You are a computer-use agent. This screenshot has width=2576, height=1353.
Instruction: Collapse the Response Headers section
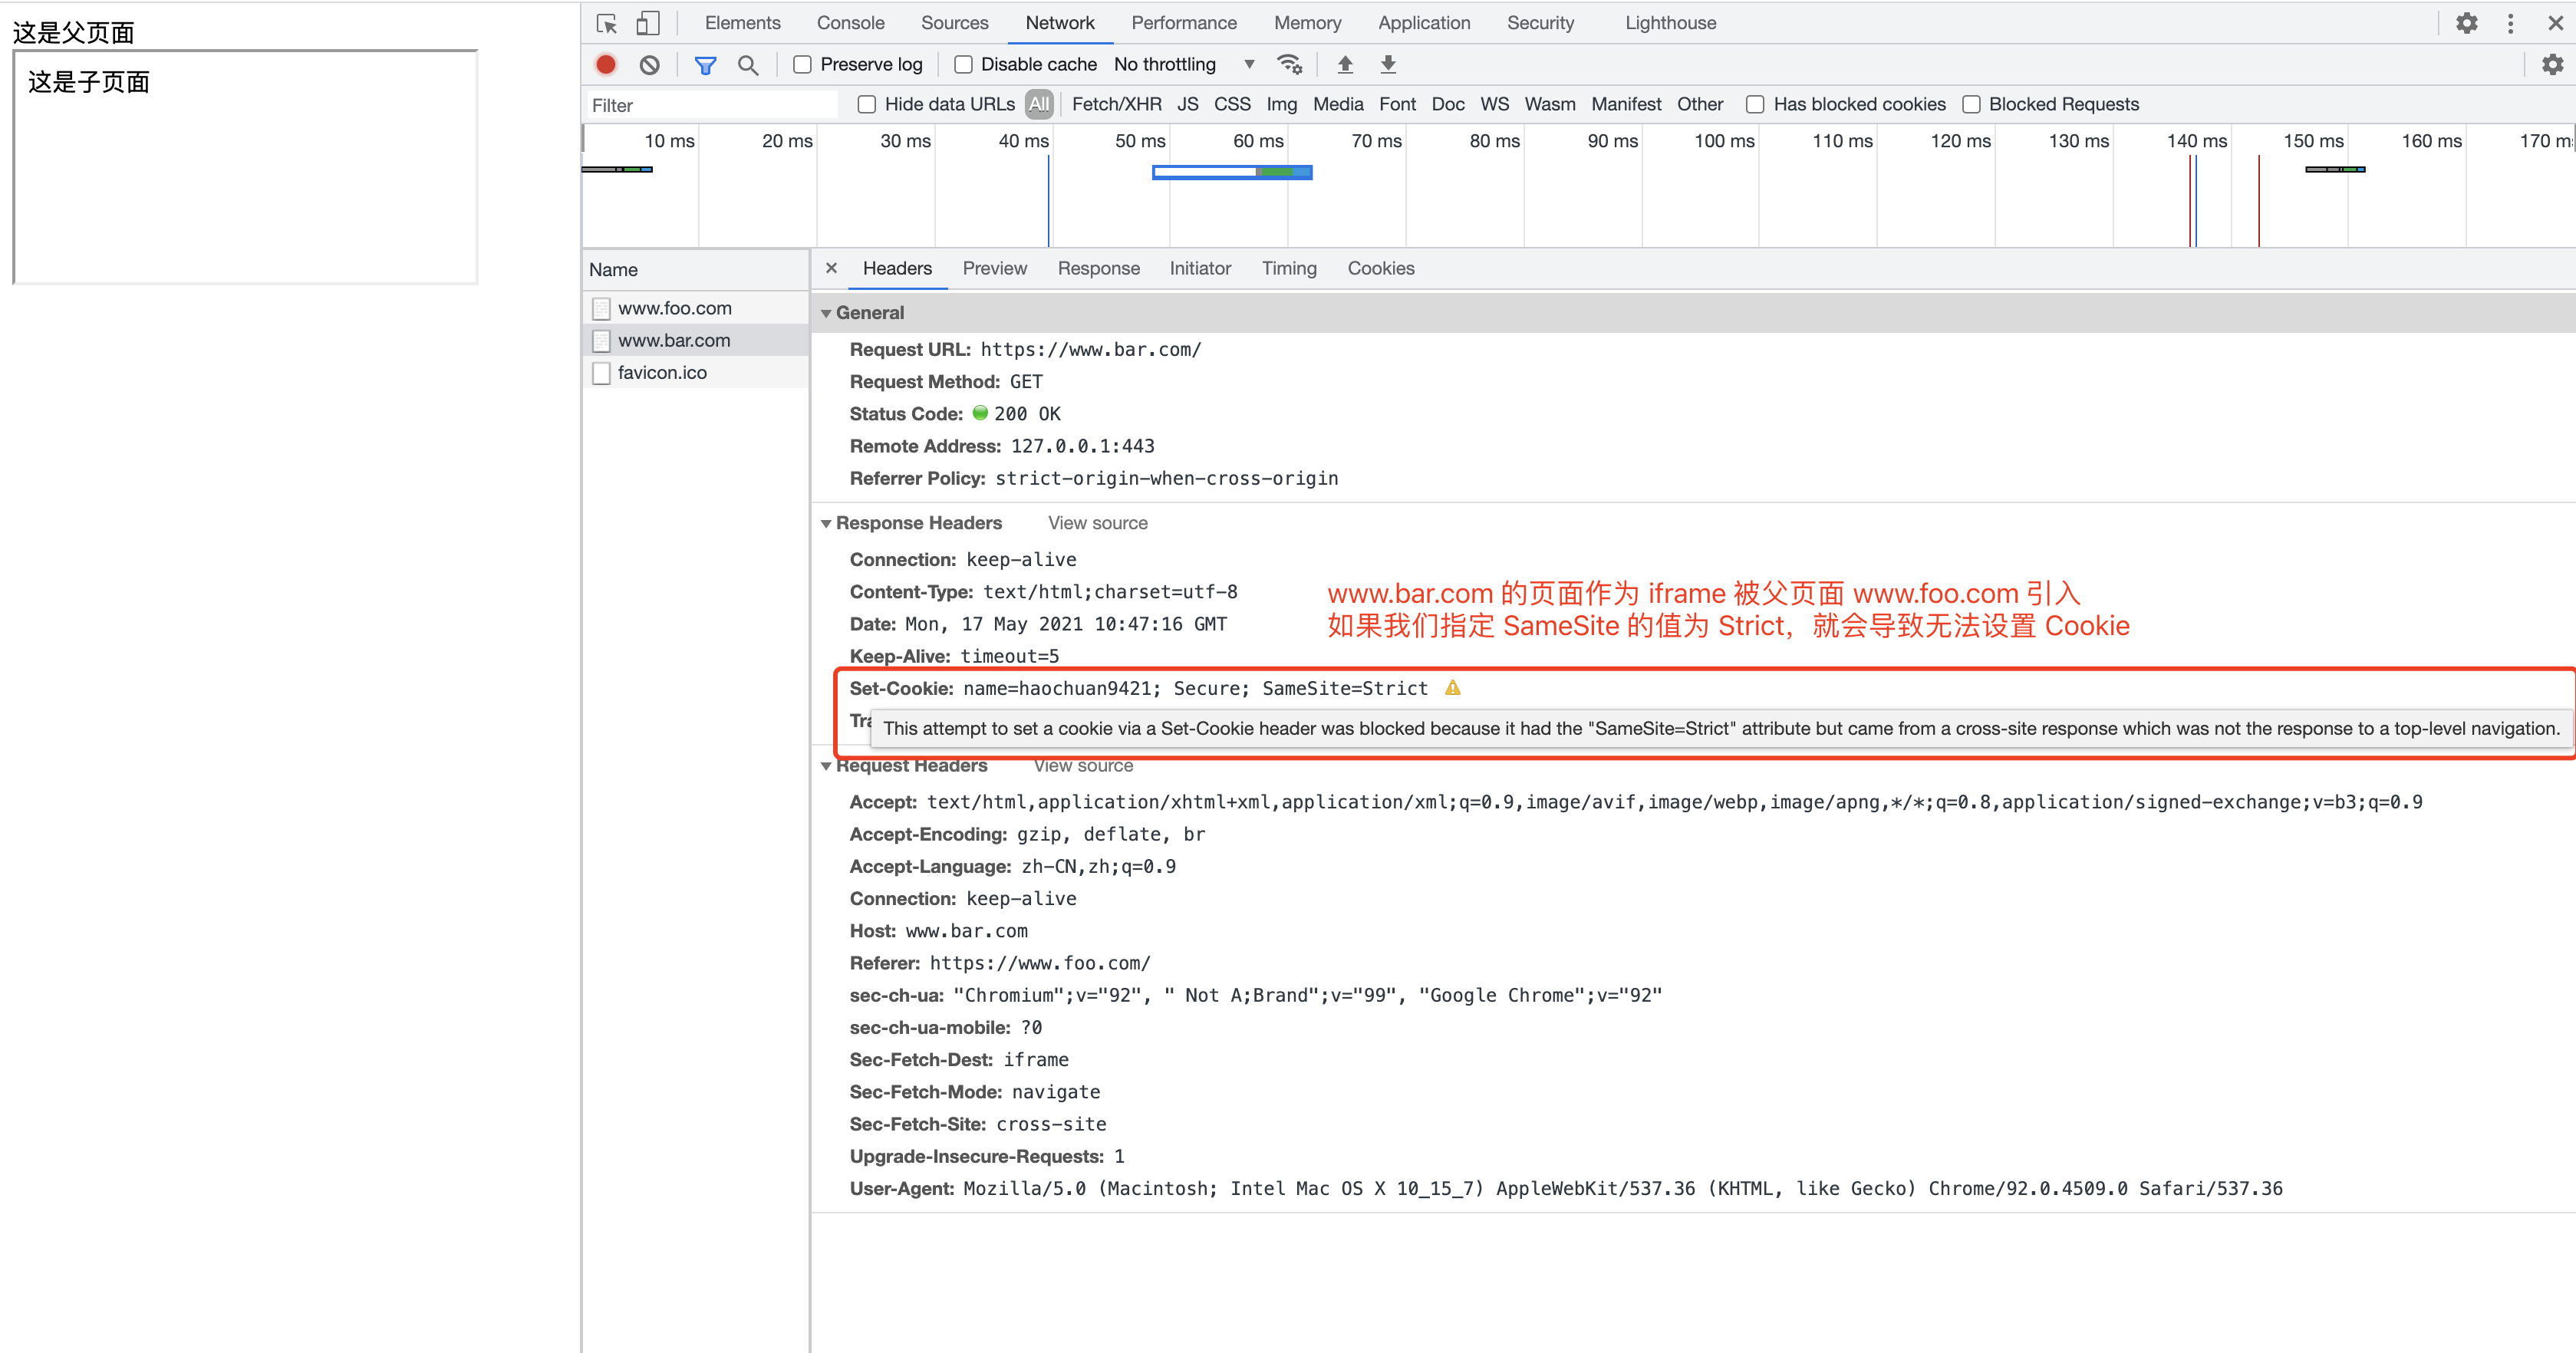pos(826,524)
